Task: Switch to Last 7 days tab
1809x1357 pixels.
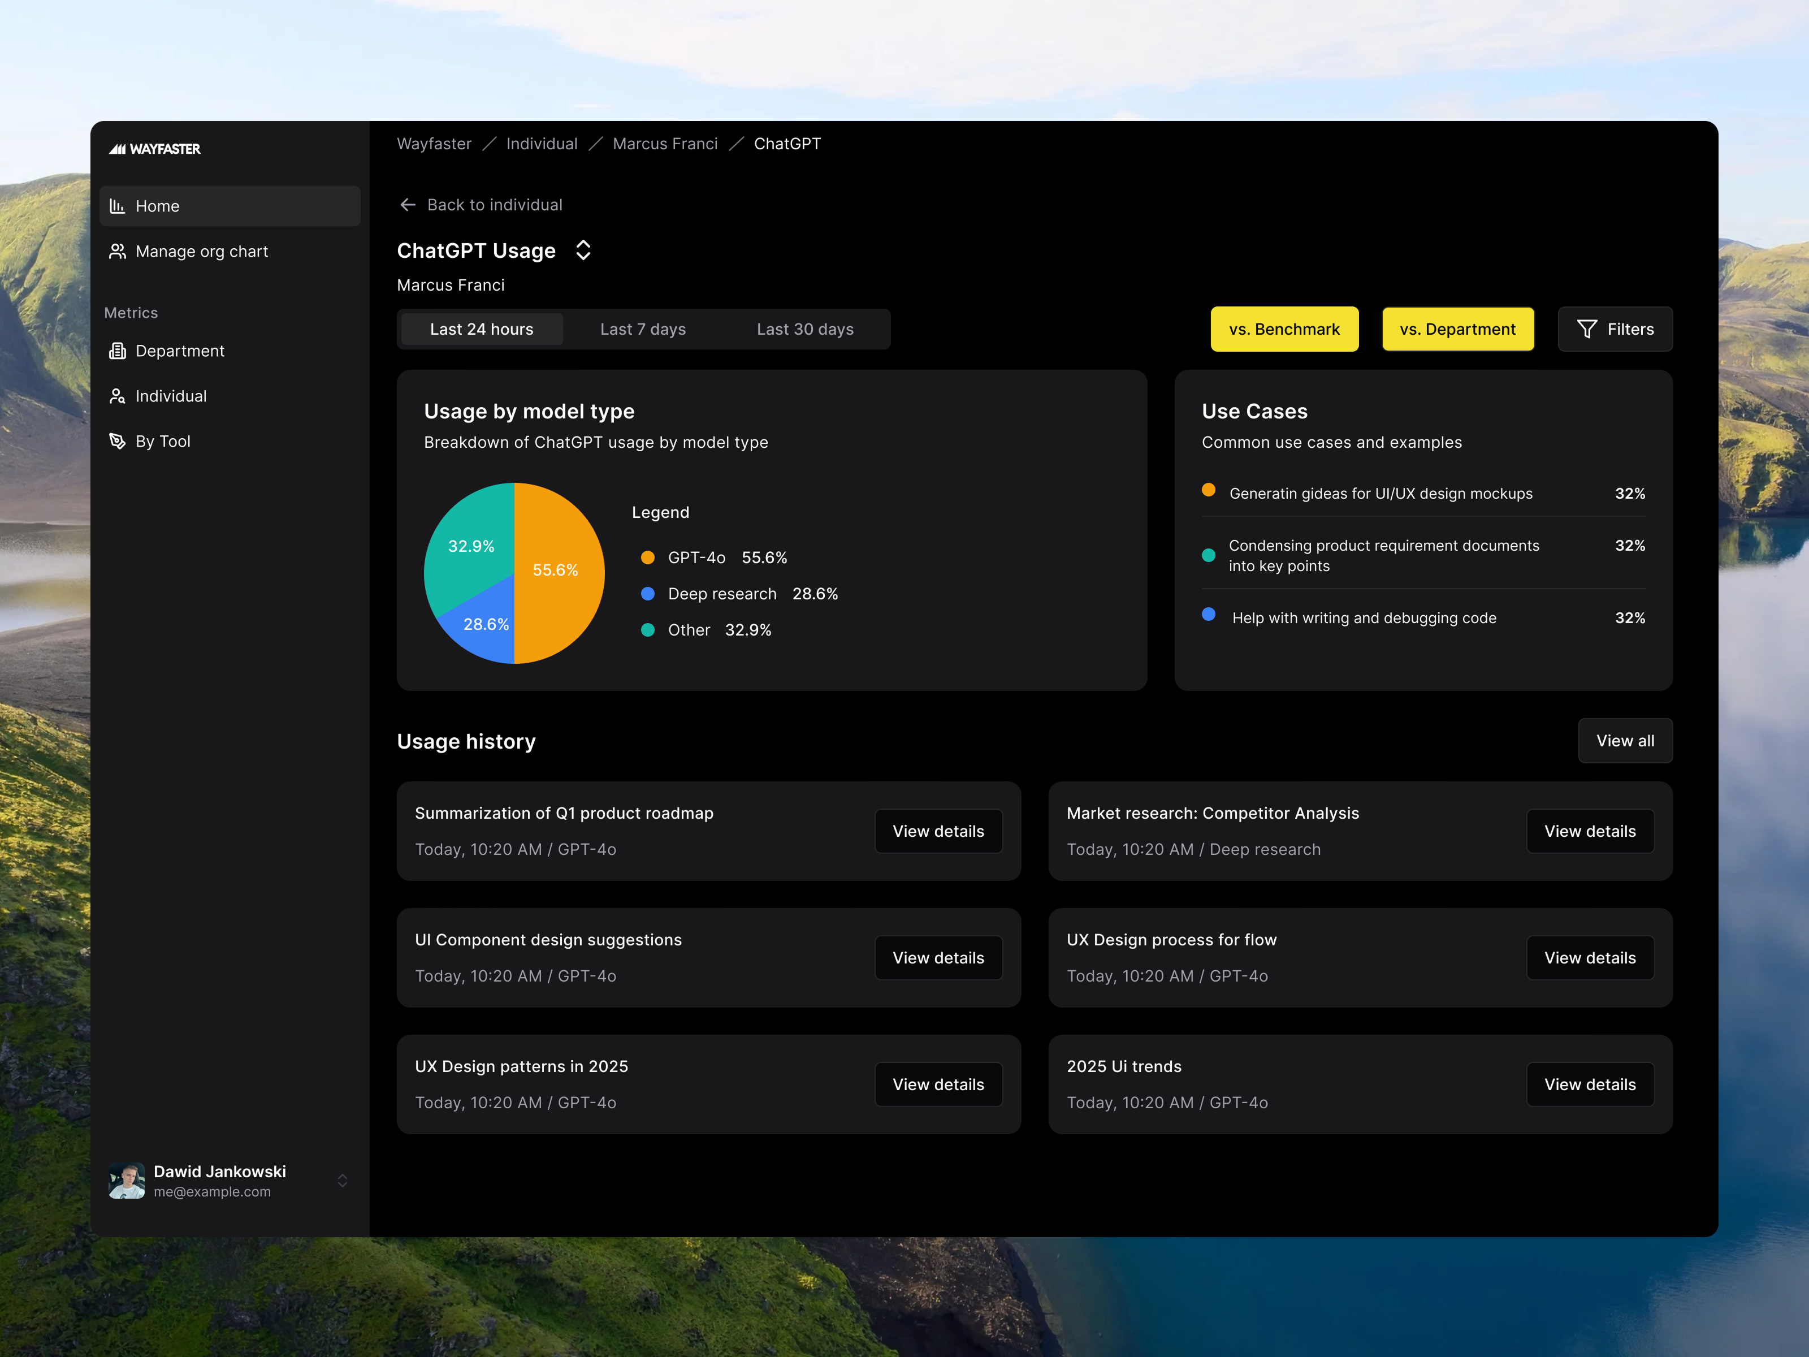Action: click(x=643, y=329)
